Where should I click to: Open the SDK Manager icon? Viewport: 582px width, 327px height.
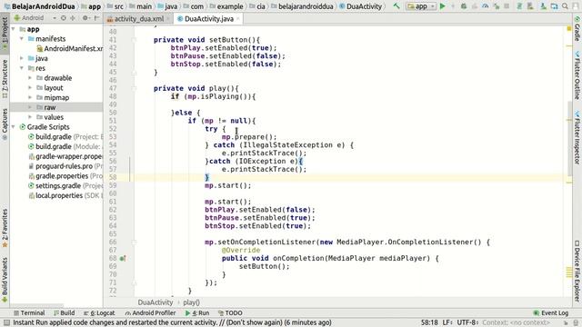(x=543, y=6)
